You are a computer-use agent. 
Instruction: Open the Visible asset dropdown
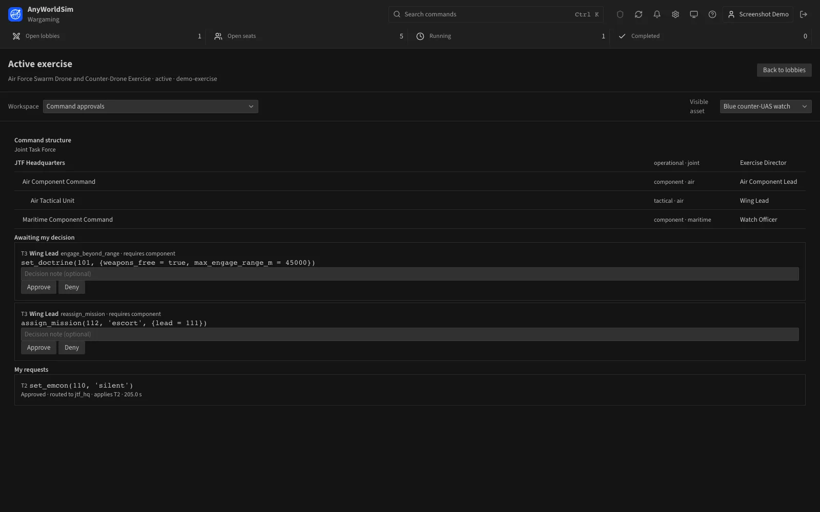click(766, 106)
